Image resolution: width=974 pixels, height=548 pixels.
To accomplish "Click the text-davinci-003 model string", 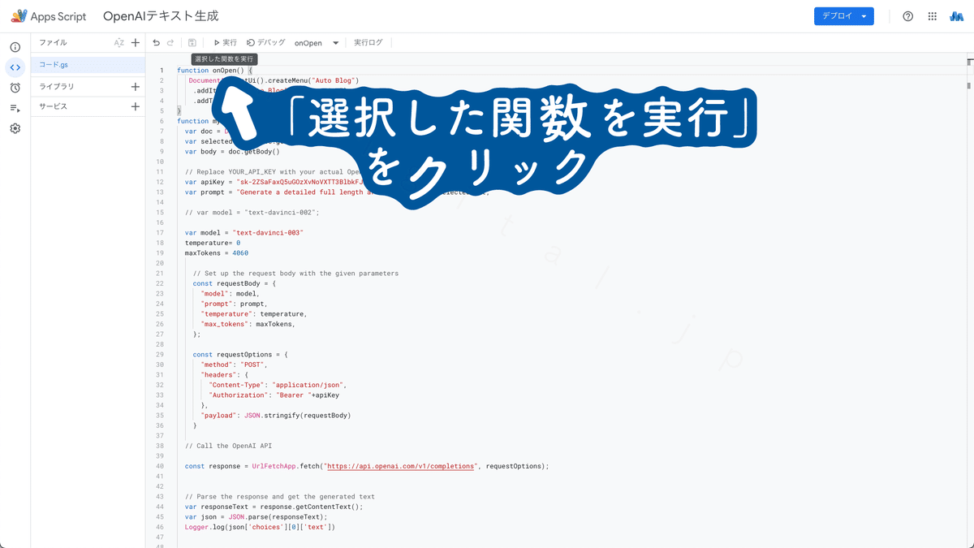I will point(267,233).
